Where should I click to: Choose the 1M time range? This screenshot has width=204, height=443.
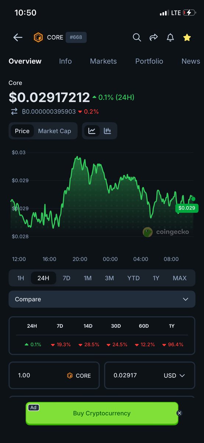88,278
